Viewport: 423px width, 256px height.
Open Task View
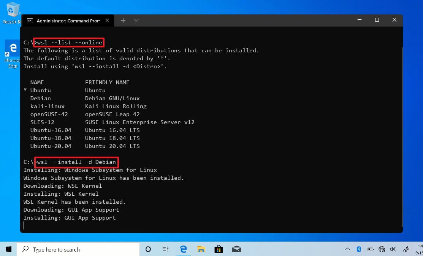pyautogui.click(x=165, y=249)
